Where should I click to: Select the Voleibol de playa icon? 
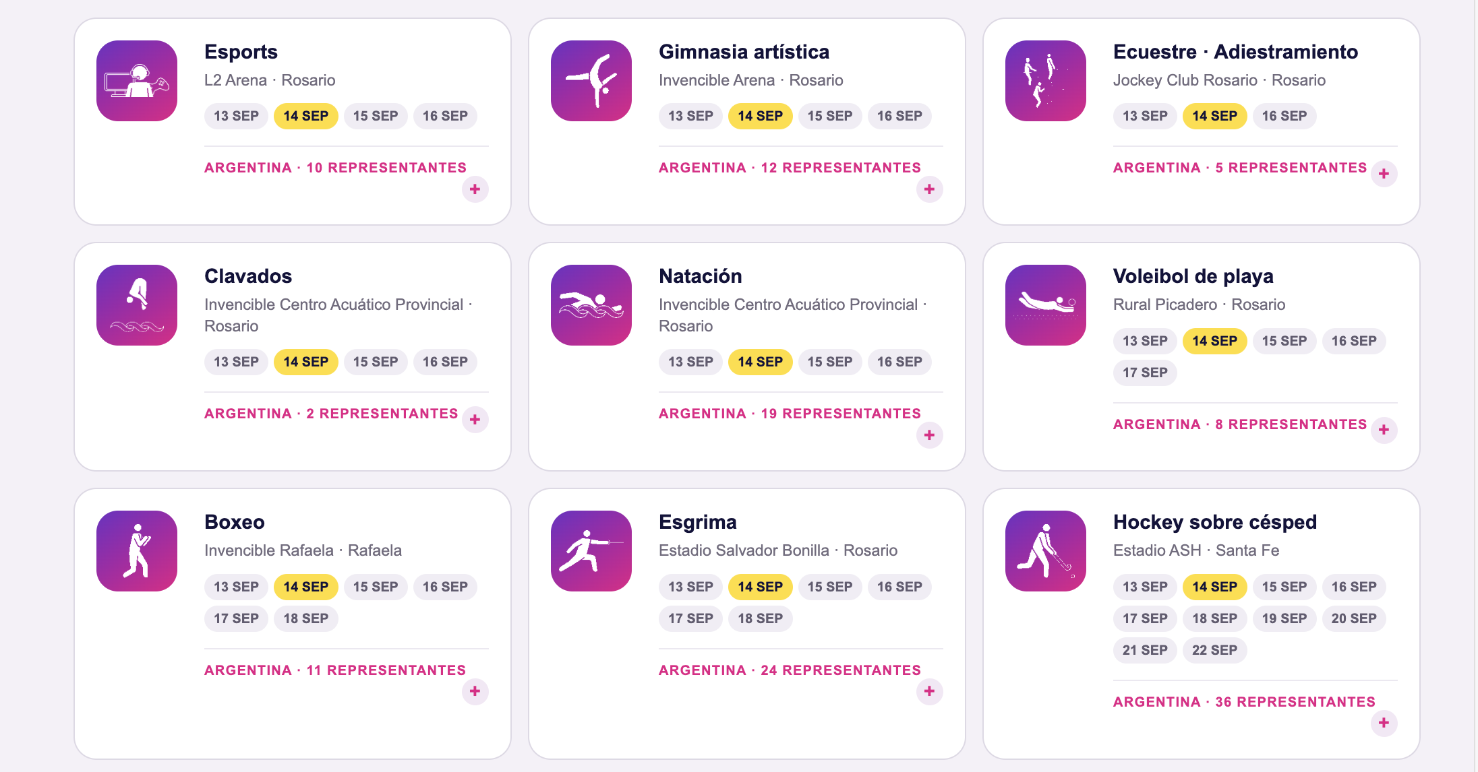(1046, 305)
